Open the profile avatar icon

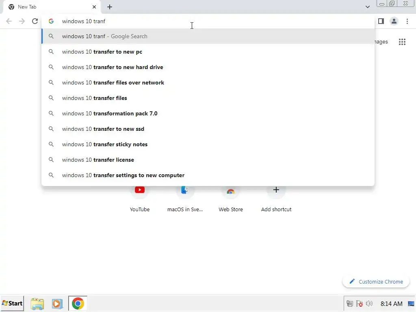tap(394, 21)
